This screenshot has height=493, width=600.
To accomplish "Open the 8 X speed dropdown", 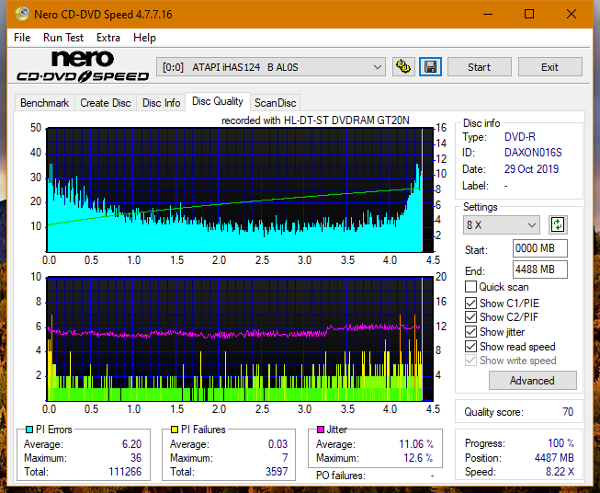I will [502, 224].
